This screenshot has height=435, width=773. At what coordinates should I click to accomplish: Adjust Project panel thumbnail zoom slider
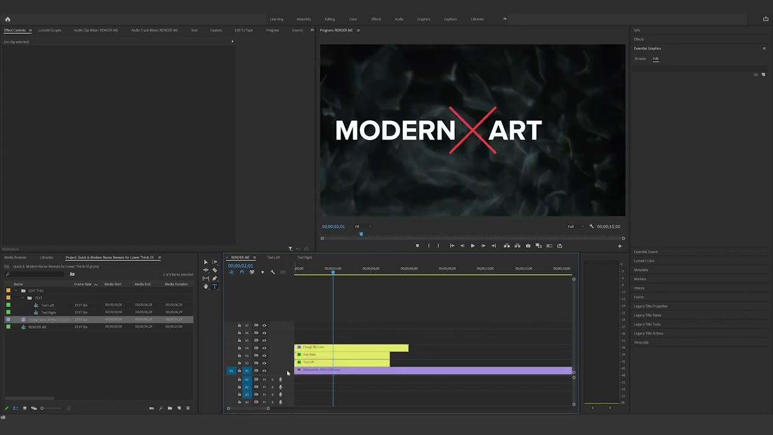click(51, 408)
